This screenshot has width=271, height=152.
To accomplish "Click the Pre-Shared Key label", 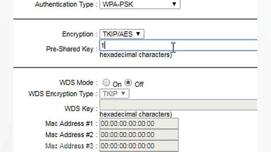I will pos(70,49).
